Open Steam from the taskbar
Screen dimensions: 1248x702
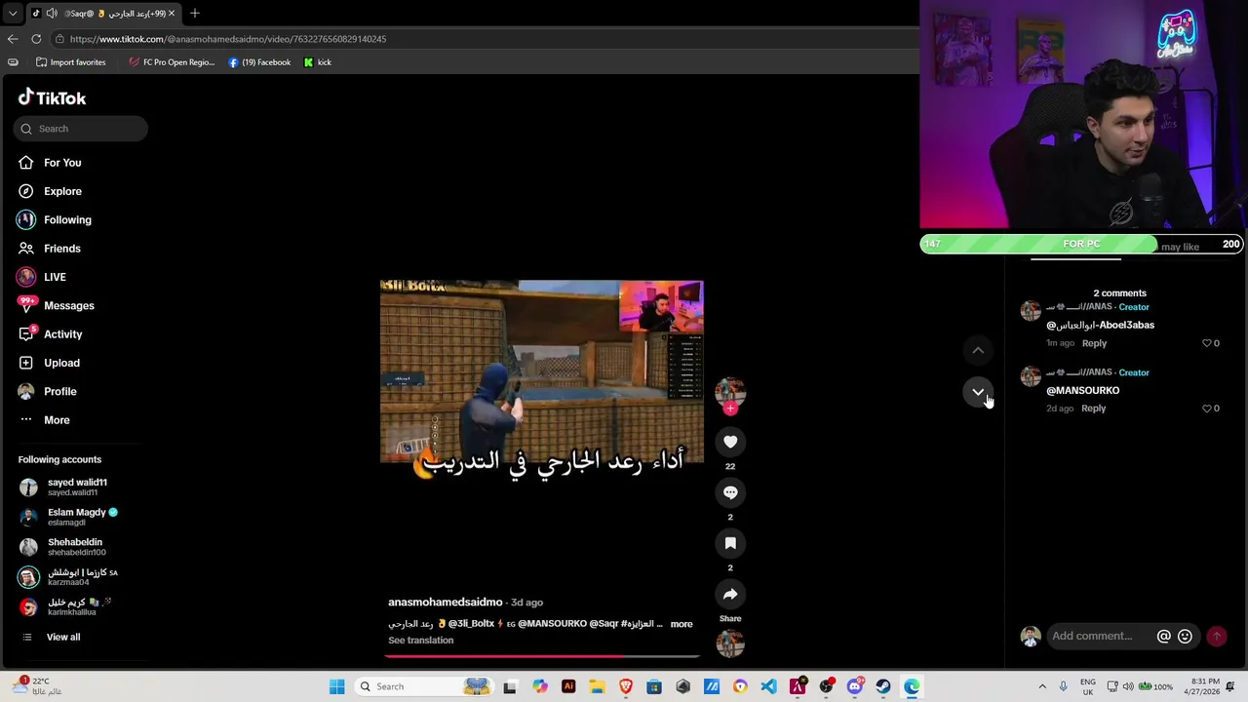(883, 686)
